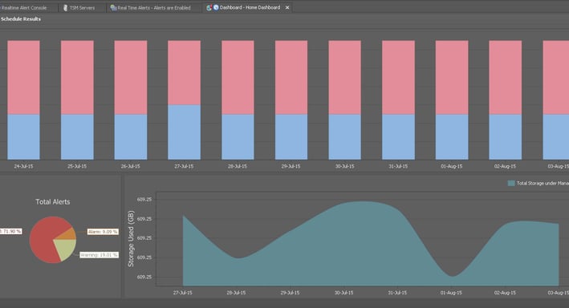Click the Storage Used (GB) axis title
The width and height of the screenshot is (569, 308).
tap(131, 239)
